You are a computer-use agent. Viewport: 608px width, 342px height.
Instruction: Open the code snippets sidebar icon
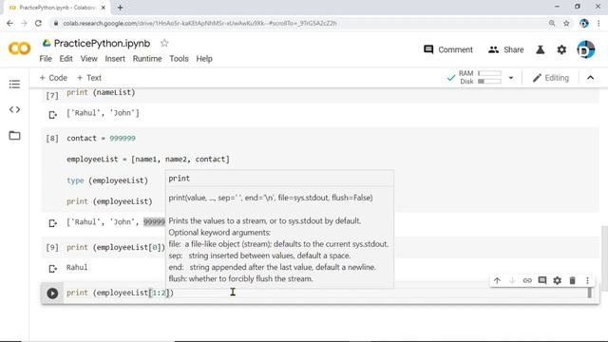pyautogui.click(x=14, y=110)
